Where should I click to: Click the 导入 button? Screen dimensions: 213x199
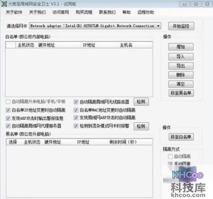181,57
